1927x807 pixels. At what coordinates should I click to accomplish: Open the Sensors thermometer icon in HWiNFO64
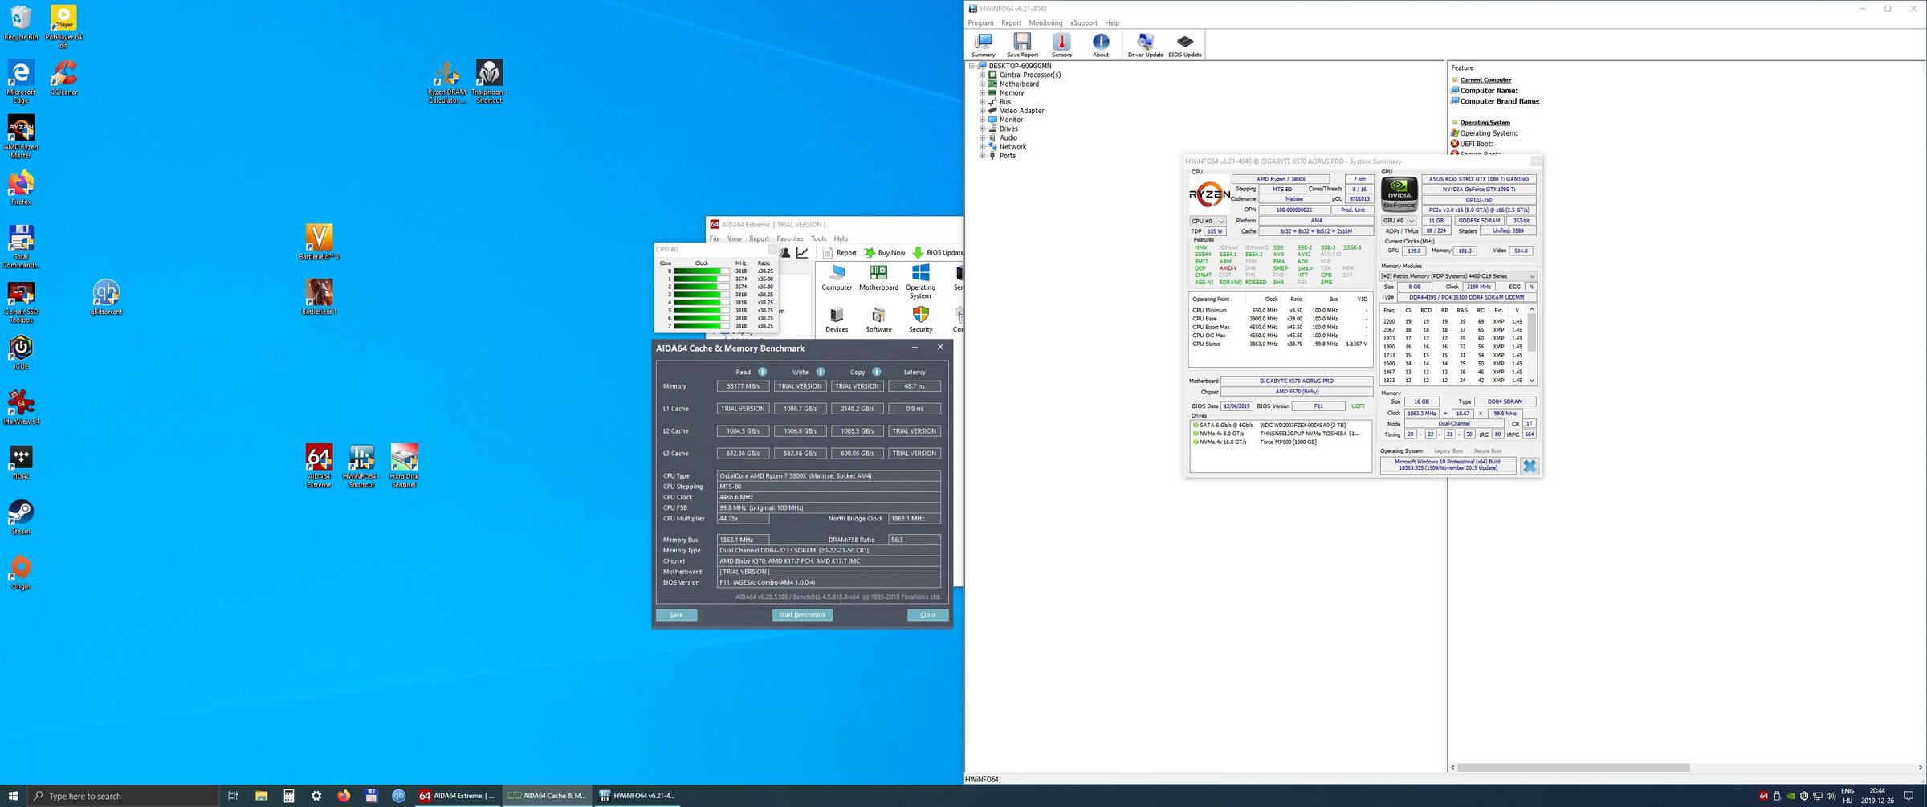pyautogui.click(x=1061, y=44)
